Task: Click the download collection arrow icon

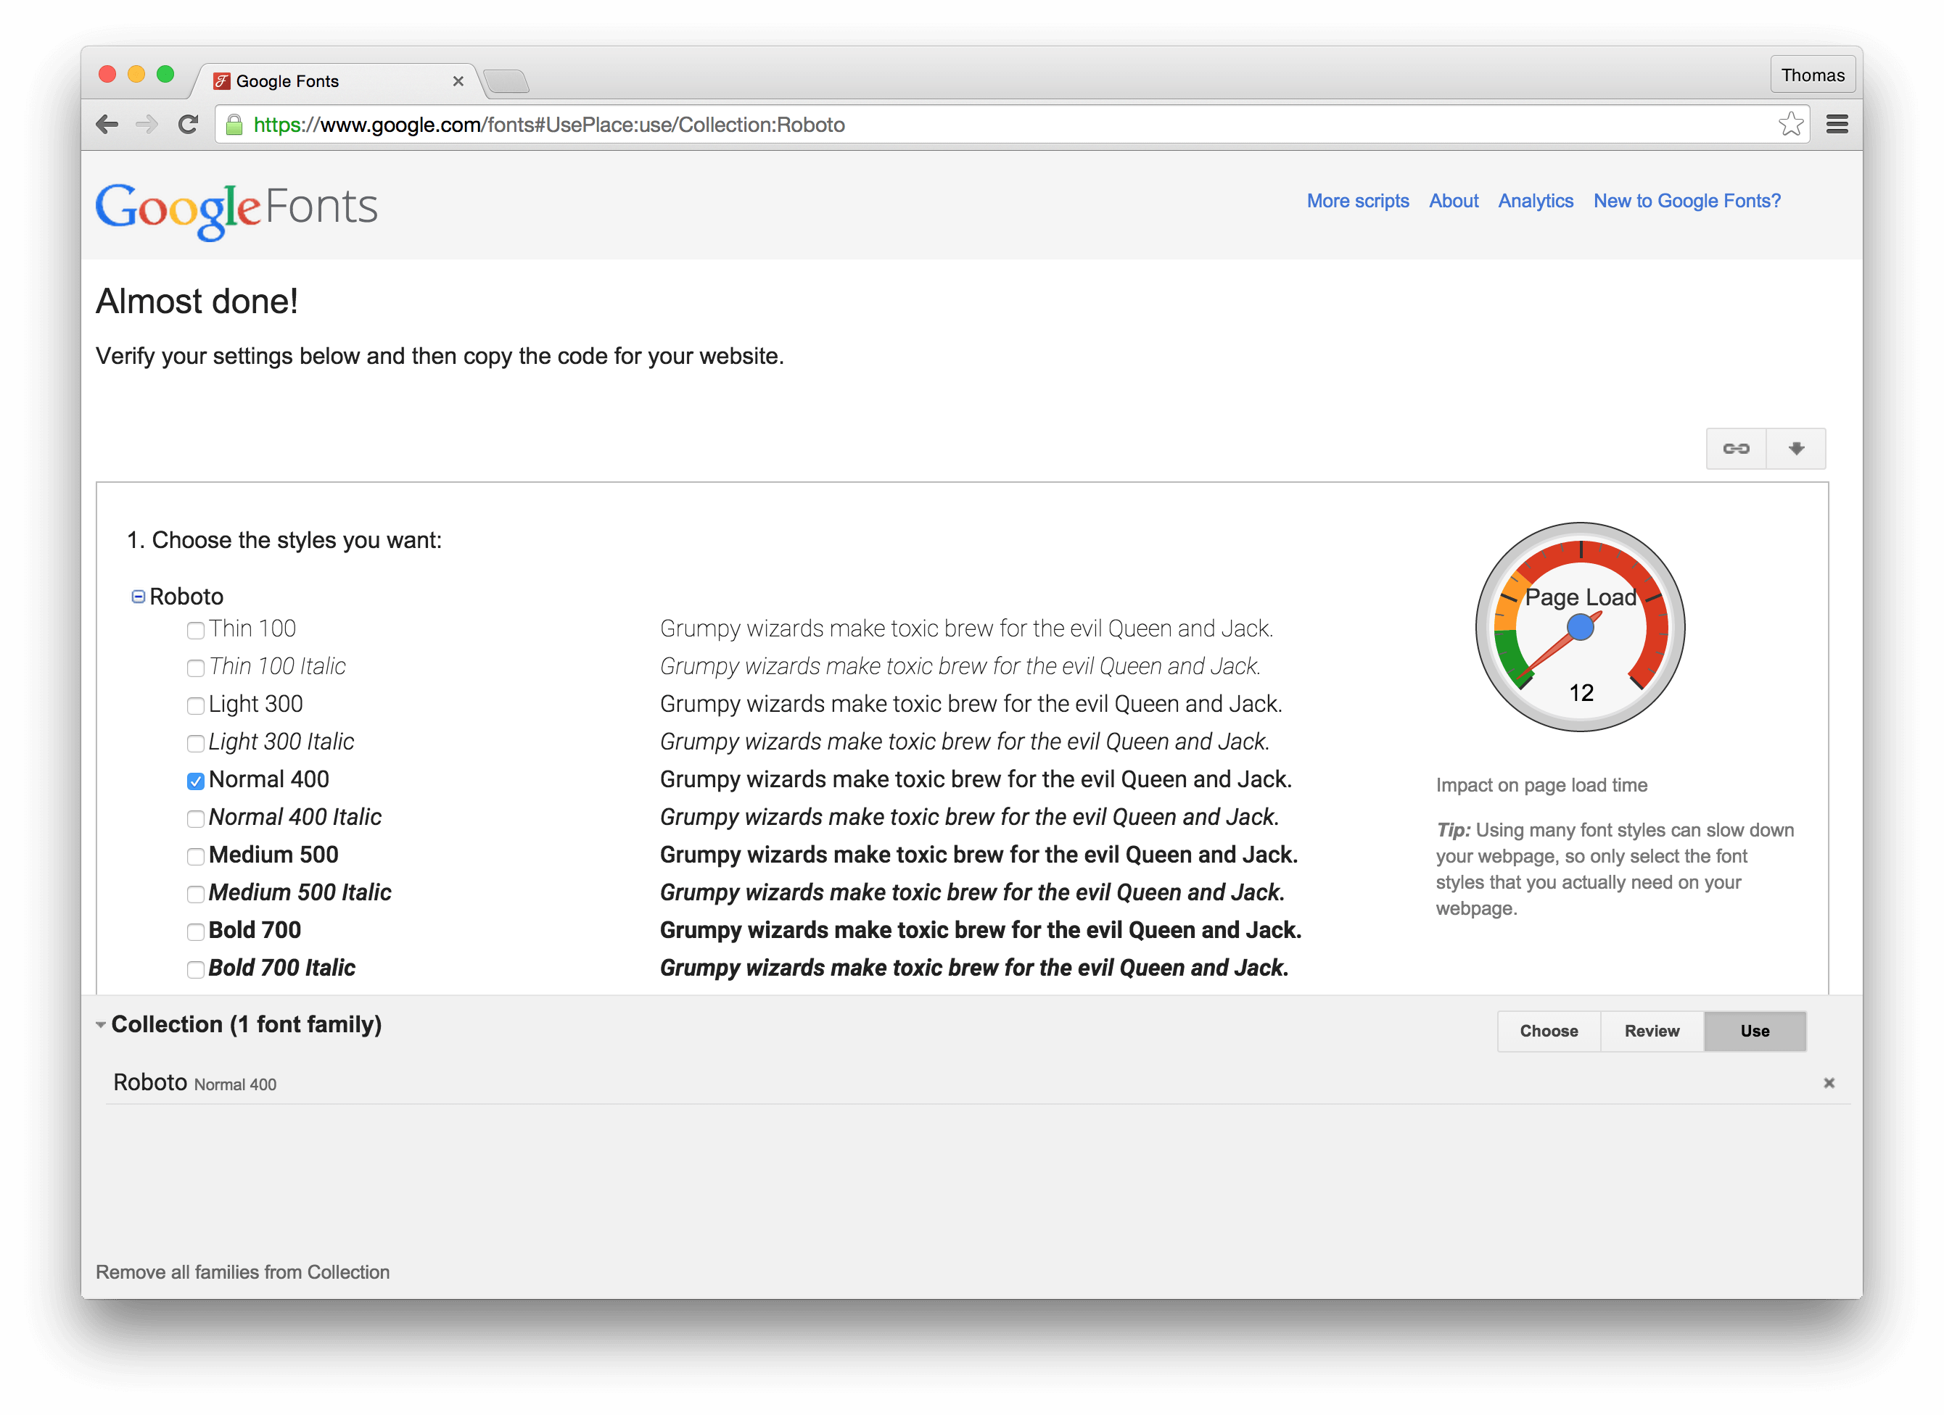Action: (x=1797, y=449)
